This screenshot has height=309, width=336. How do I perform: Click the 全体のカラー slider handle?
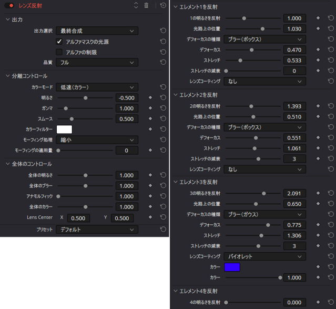pyautogui.click(x=86, y=207)
